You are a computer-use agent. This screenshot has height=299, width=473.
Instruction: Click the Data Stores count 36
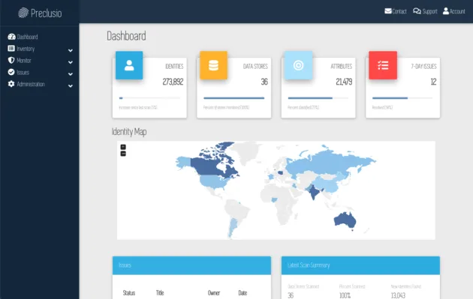tap(264, 82)
